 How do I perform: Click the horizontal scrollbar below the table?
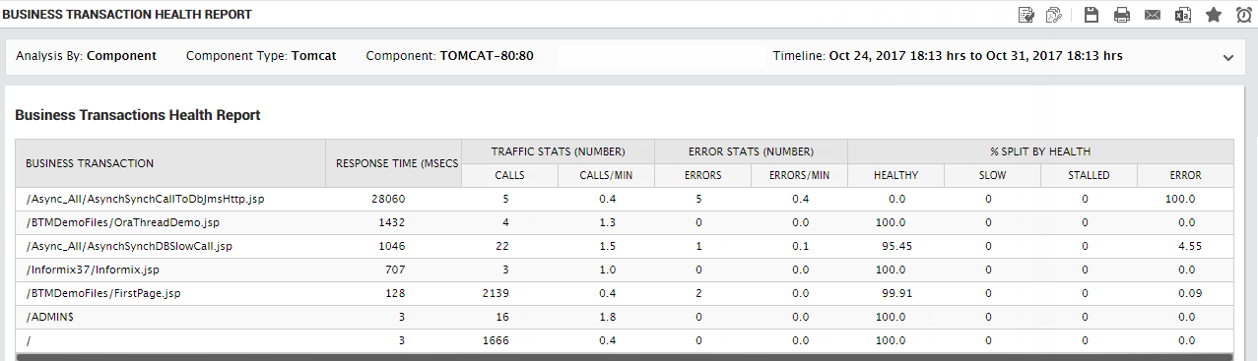(x=625, y=357)
